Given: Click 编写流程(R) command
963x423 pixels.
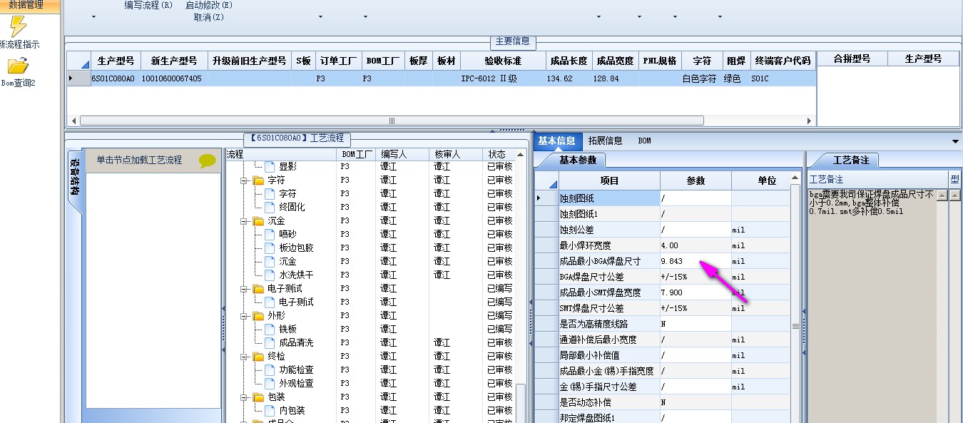Looking at the screenshot, I should click(148, 5).
